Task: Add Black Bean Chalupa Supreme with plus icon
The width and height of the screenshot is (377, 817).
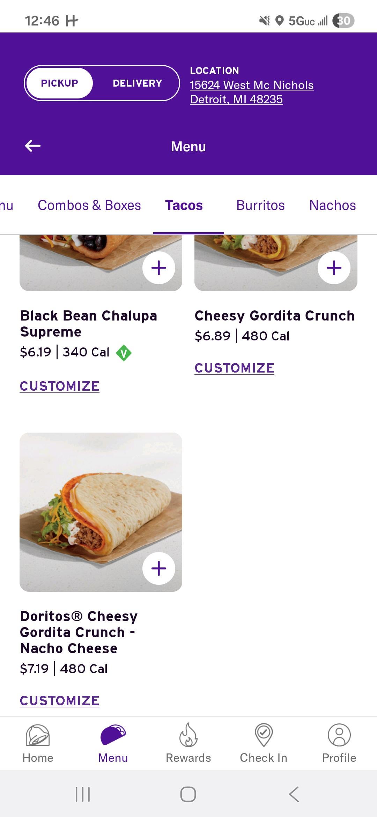Action: [159, 268]
